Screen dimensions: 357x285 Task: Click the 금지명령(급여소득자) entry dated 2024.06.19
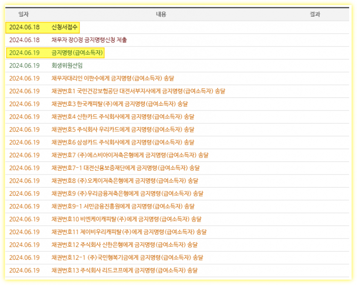(77, 53)
